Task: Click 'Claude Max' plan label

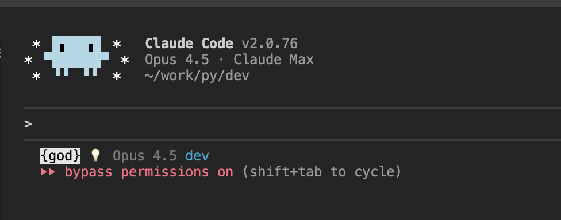Action: click(274, 60)
